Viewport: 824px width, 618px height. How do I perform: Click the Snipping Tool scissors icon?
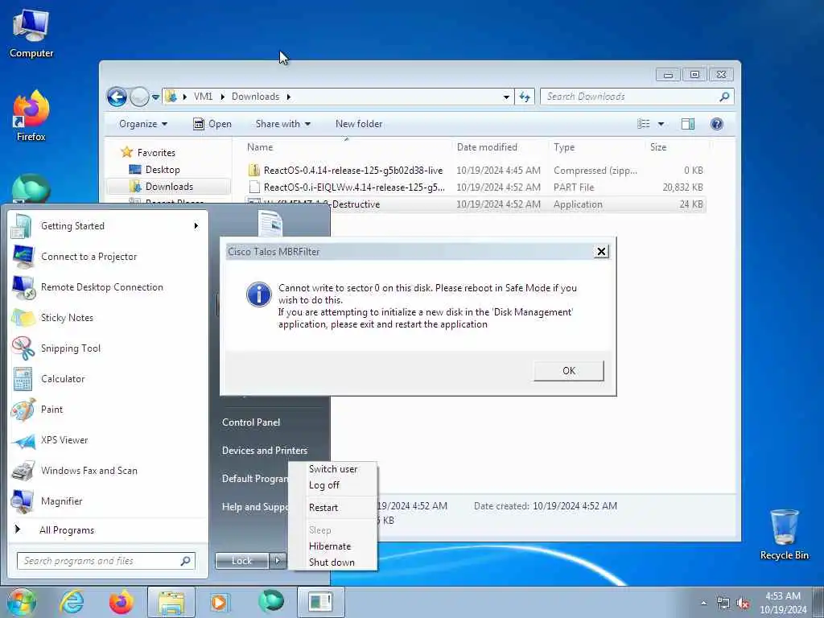point(23,348)
